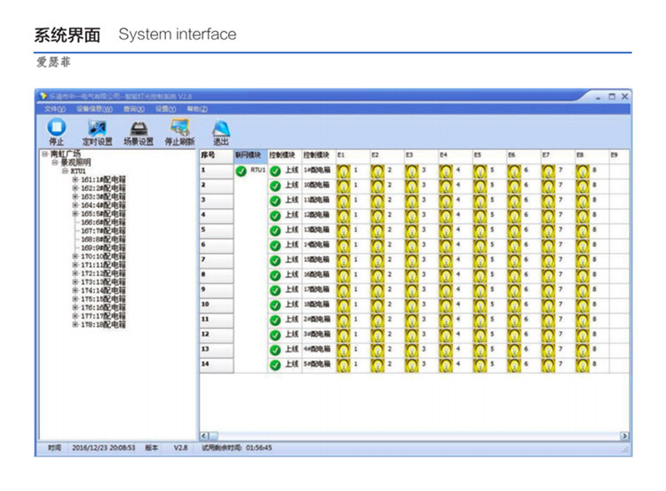Click the green check icon beside RTU1 in grid

(x=242, y=171)
